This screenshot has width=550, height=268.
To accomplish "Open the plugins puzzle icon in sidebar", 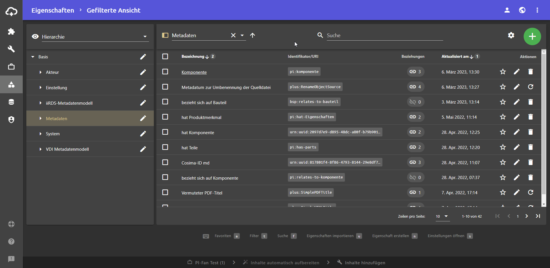I will pyautogui.click(x=11, y=31).
